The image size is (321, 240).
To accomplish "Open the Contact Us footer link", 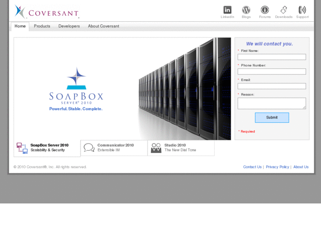I will pos(252,167).
